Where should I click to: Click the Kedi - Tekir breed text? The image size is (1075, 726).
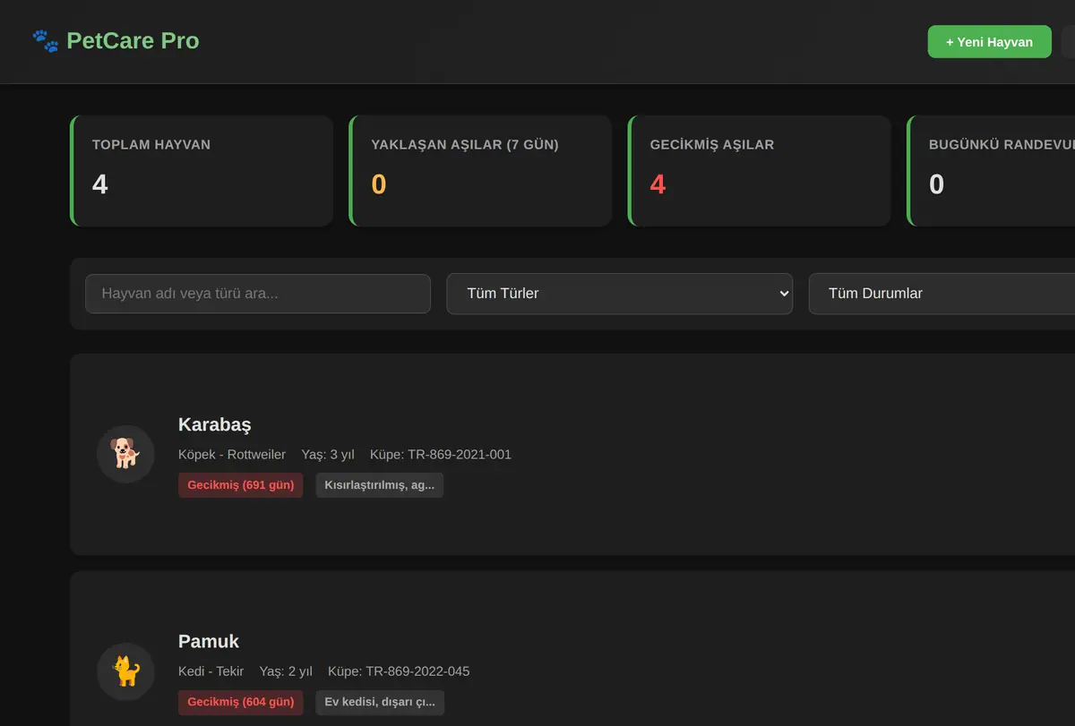(x=211, y=672)
